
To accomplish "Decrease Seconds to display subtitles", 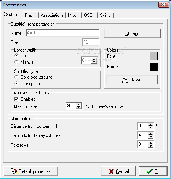I will pyautogui.click(x=150, y=137).
